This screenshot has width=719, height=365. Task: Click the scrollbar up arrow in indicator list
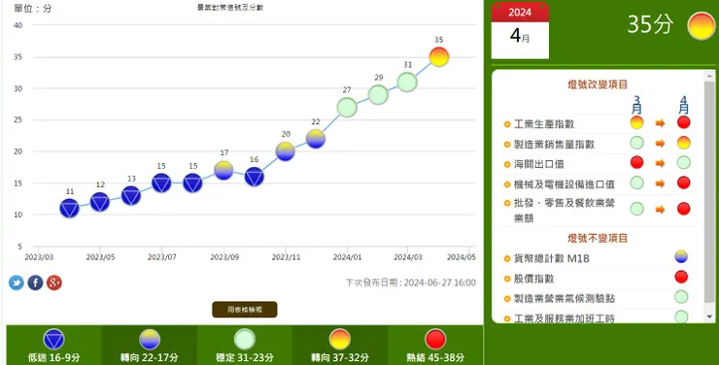pos(710,76)
